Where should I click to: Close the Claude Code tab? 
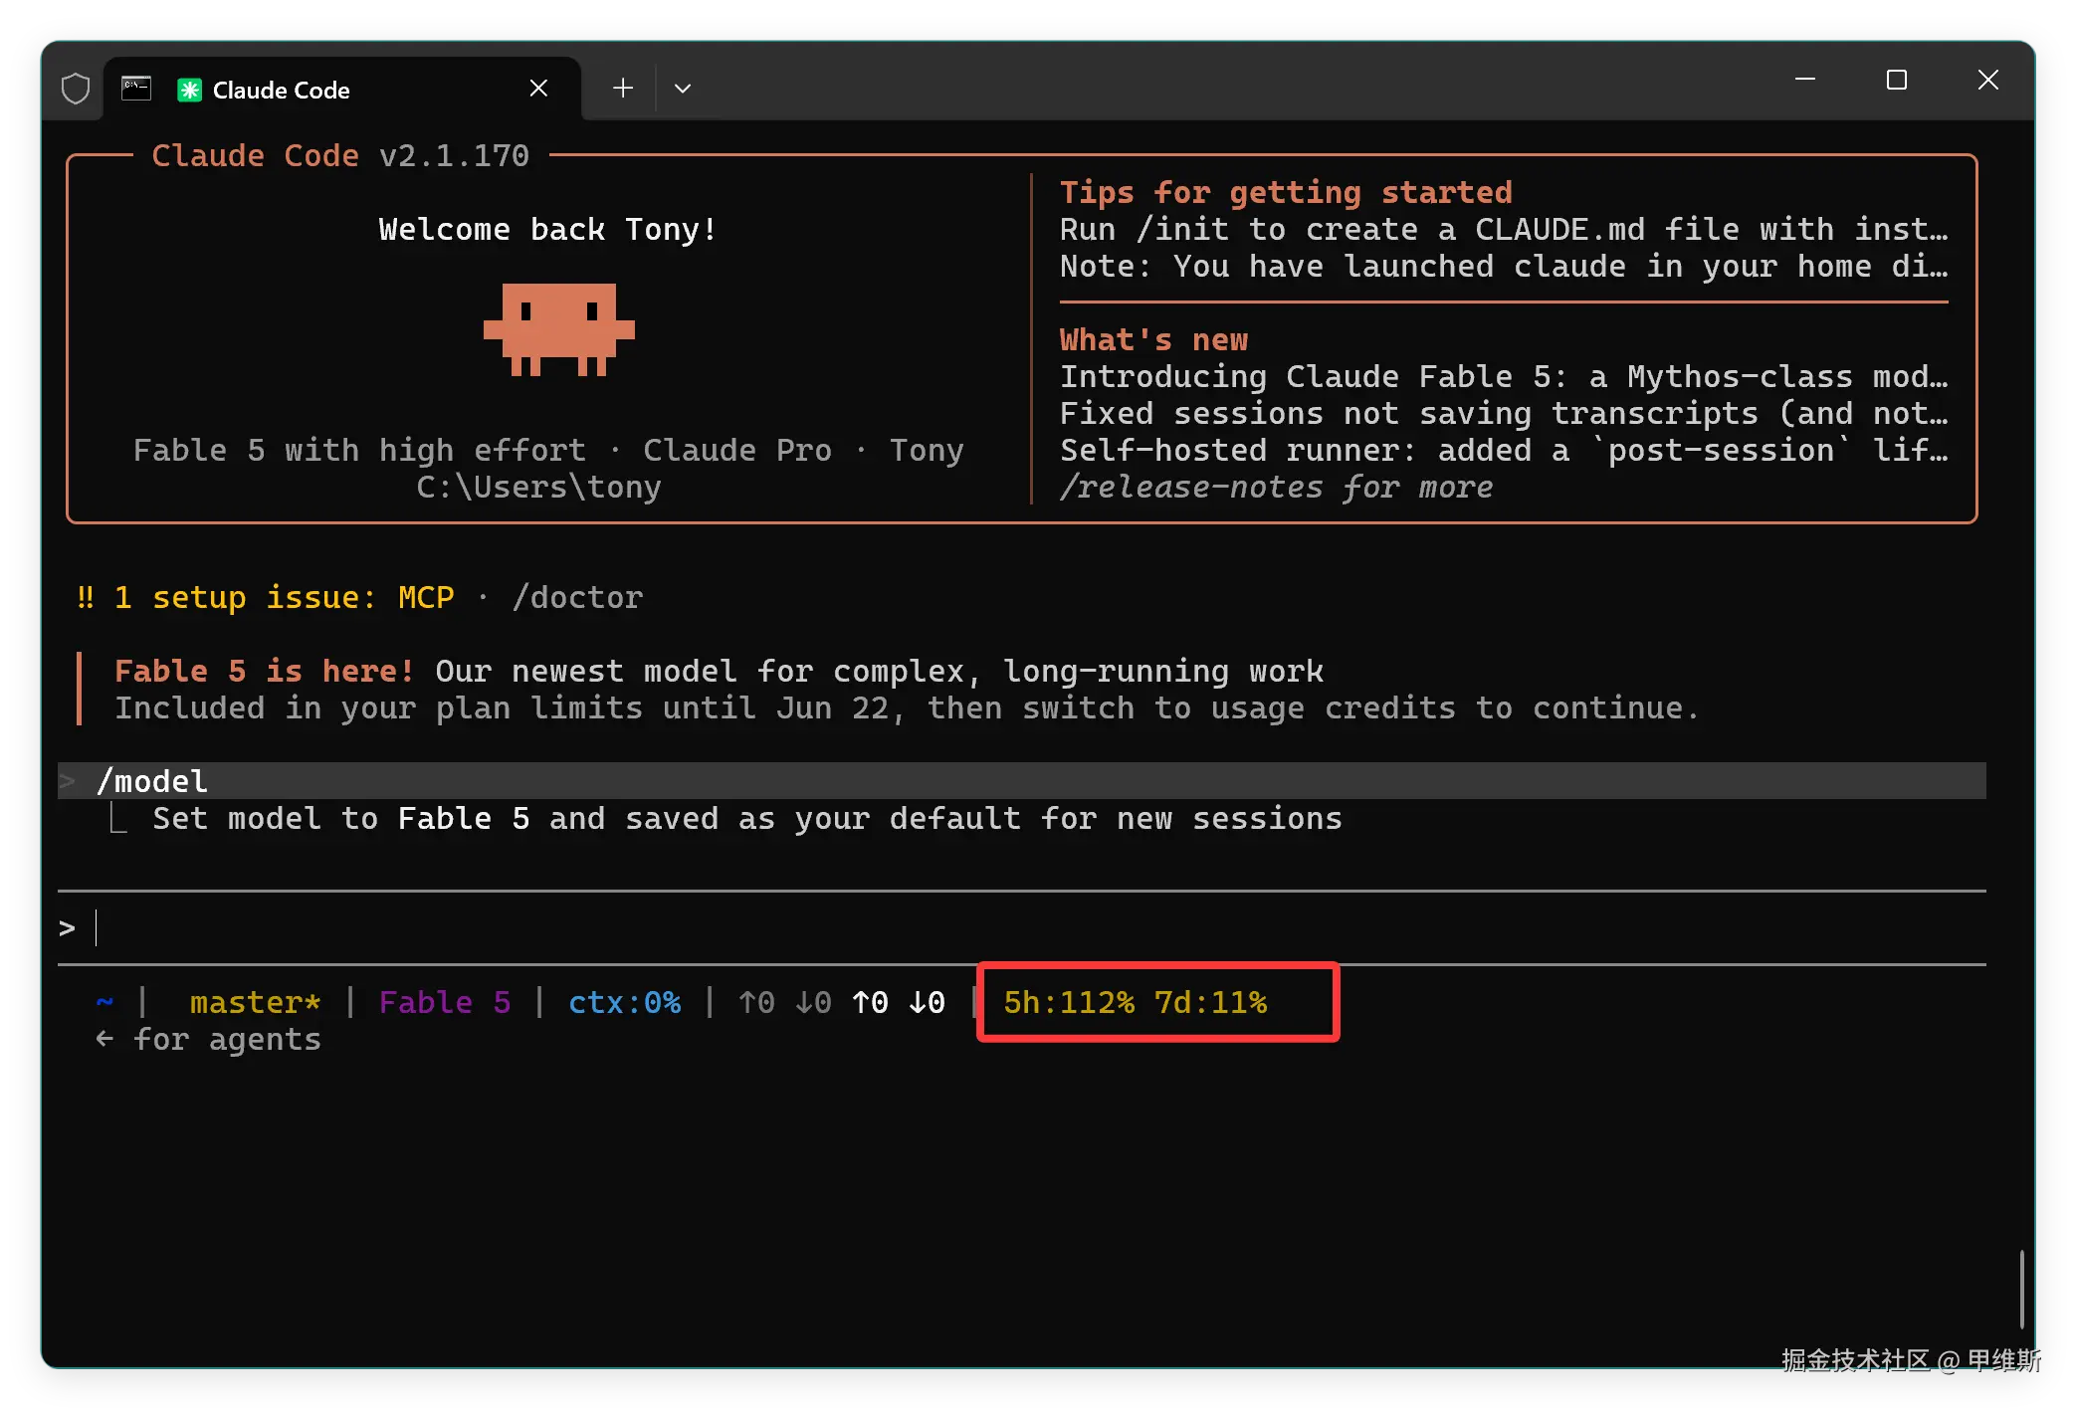pyautogui.click(x=538, y=89)
